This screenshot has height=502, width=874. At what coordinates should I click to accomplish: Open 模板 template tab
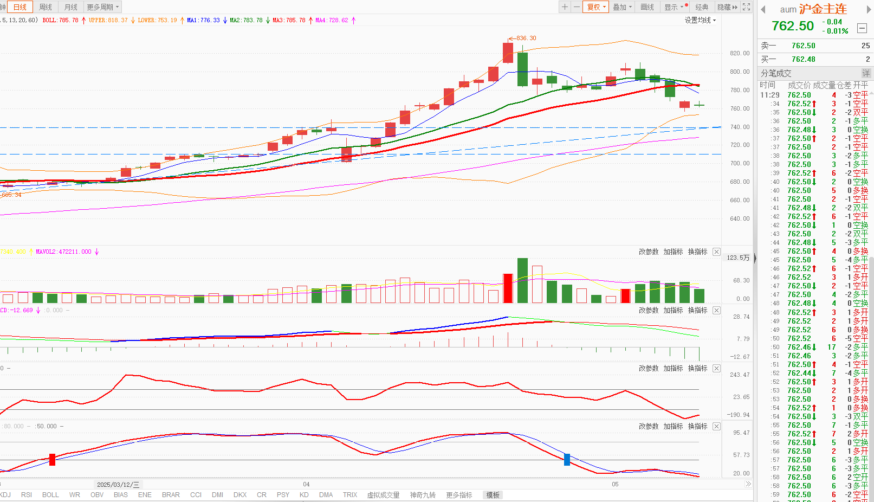[x=493, y=495]
